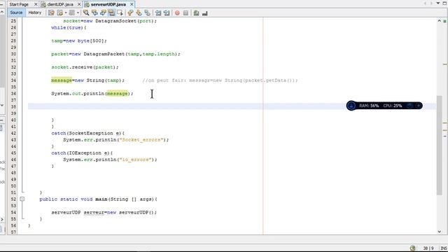Click 'tamp=new byte[500];' on line 28
Screen dimensions: 448x252
pyautogui.click(x=79, y=41)
